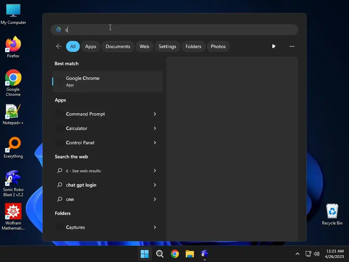Open Wolfram Mathematica desktop shortcut
The image size is (349, 262).
pyautogui.click(x=13, y=217)
